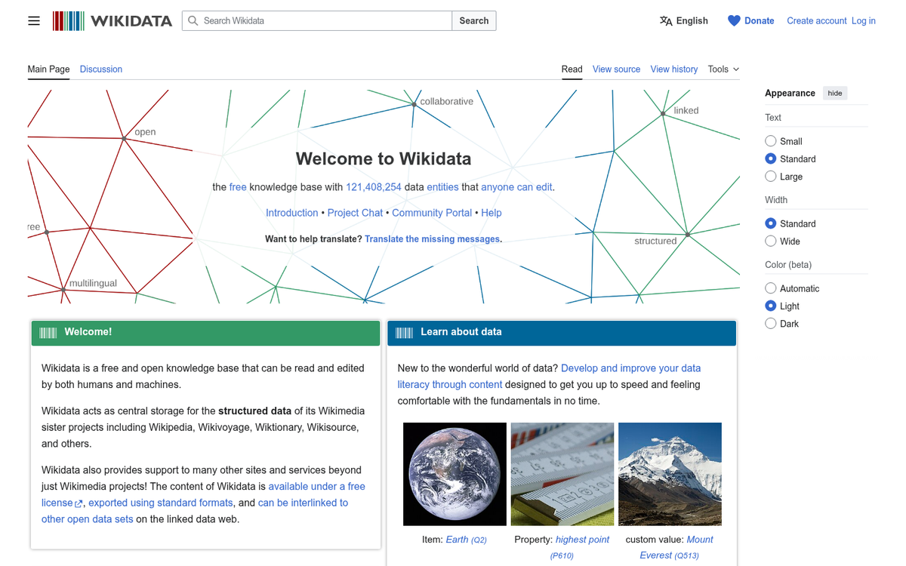Open 'highest point' property link
This screenshot has height=566, width=906.
pos(582,540)
